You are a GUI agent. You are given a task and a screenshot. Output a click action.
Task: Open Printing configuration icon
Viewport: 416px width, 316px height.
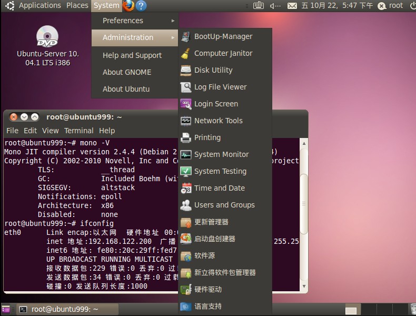click(186, 137)
